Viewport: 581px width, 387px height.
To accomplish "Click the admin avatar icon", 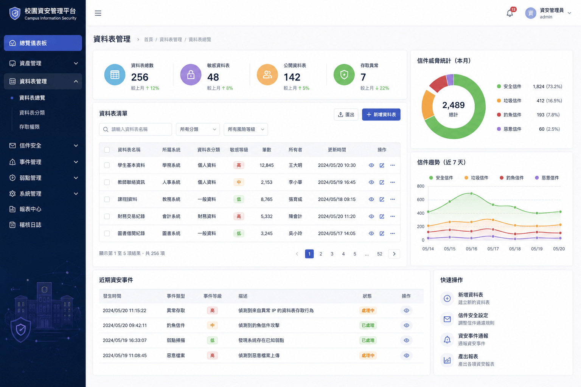I will [531, 13].
